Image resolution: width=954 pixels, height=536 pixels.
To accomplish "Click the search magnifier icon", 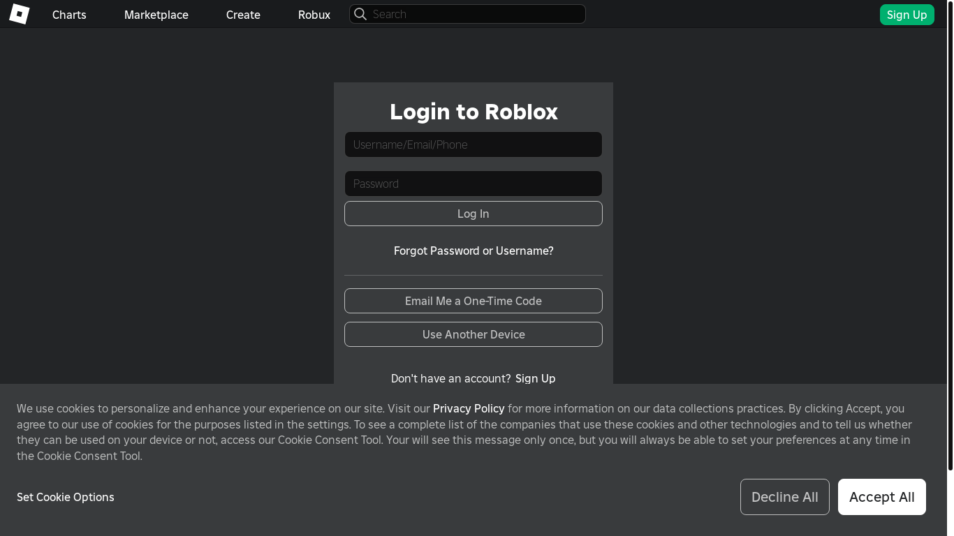I will click(x=360, y=14).
